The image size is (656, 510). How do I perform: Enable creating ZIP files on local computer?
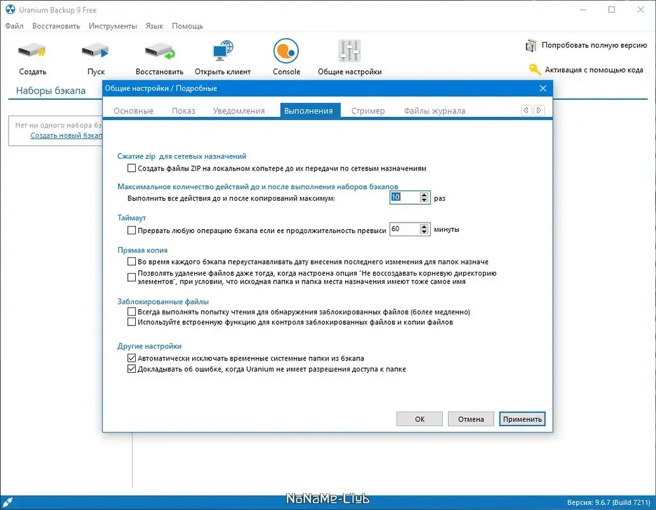(132, 169)
